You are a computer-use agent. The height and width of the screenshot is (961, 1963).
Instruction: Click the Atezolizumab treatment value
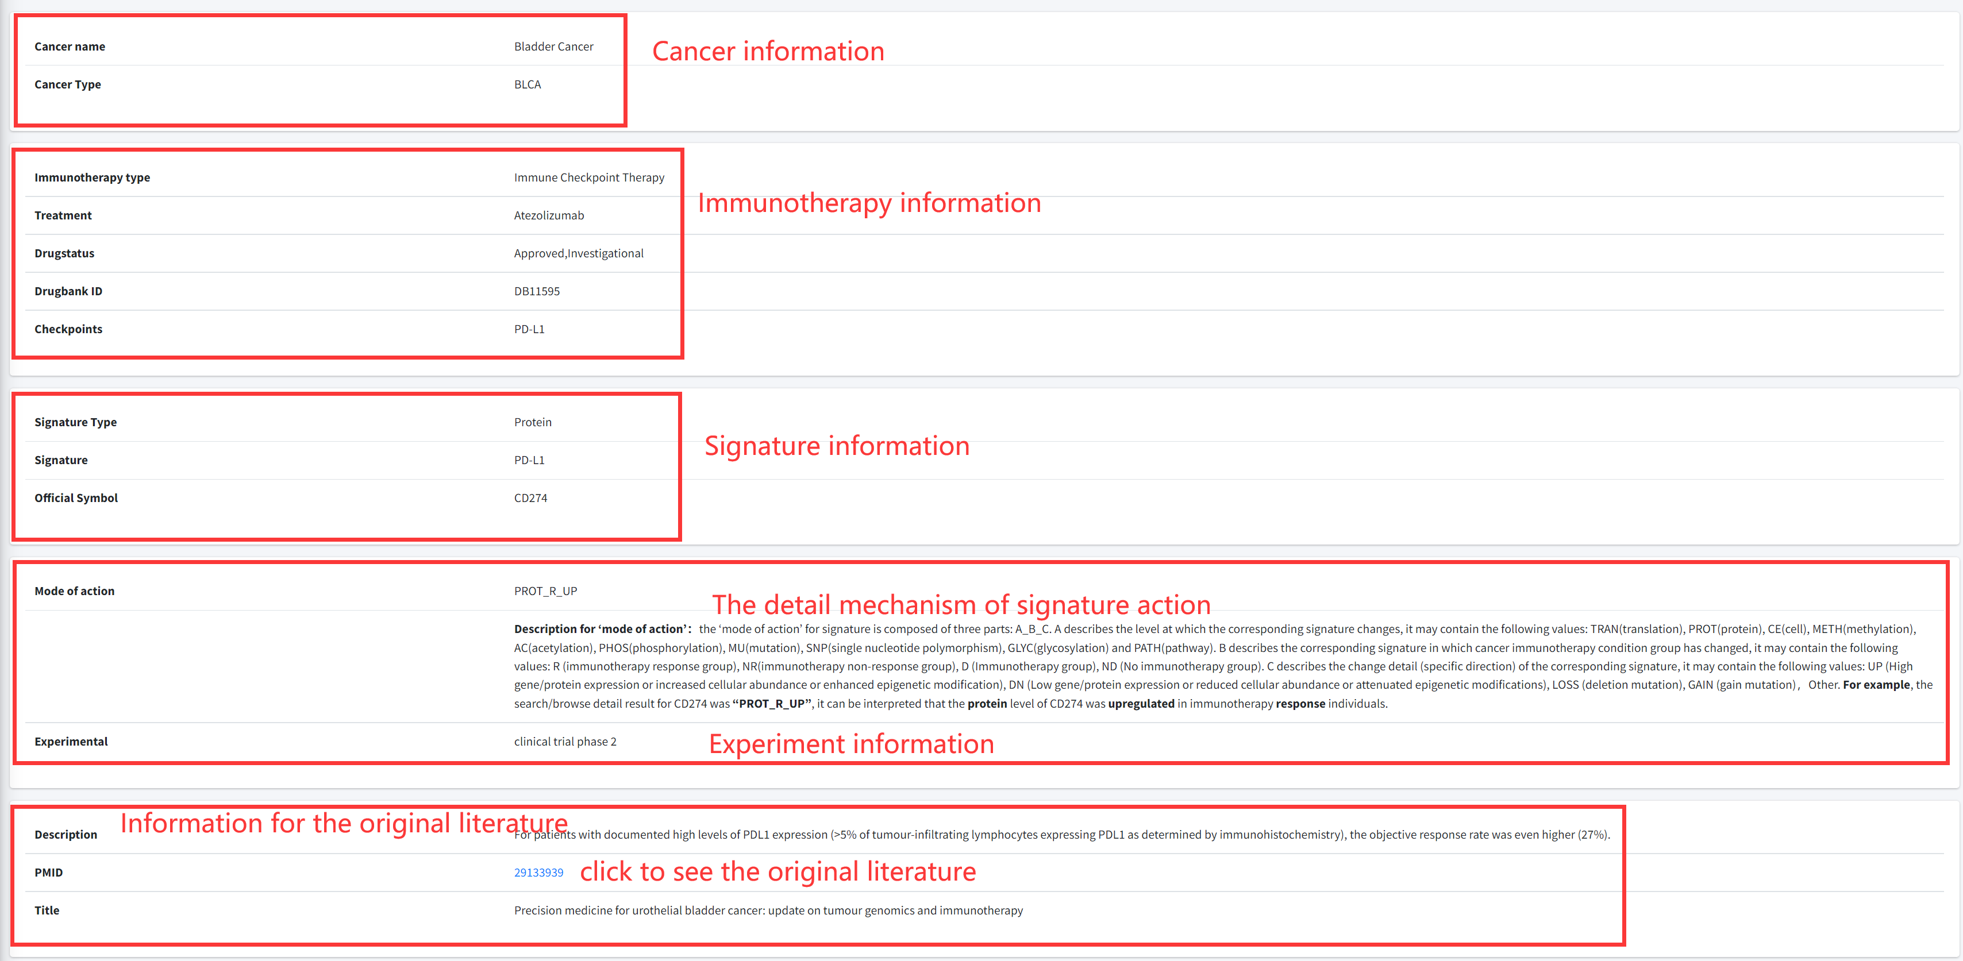click(549, 215)
